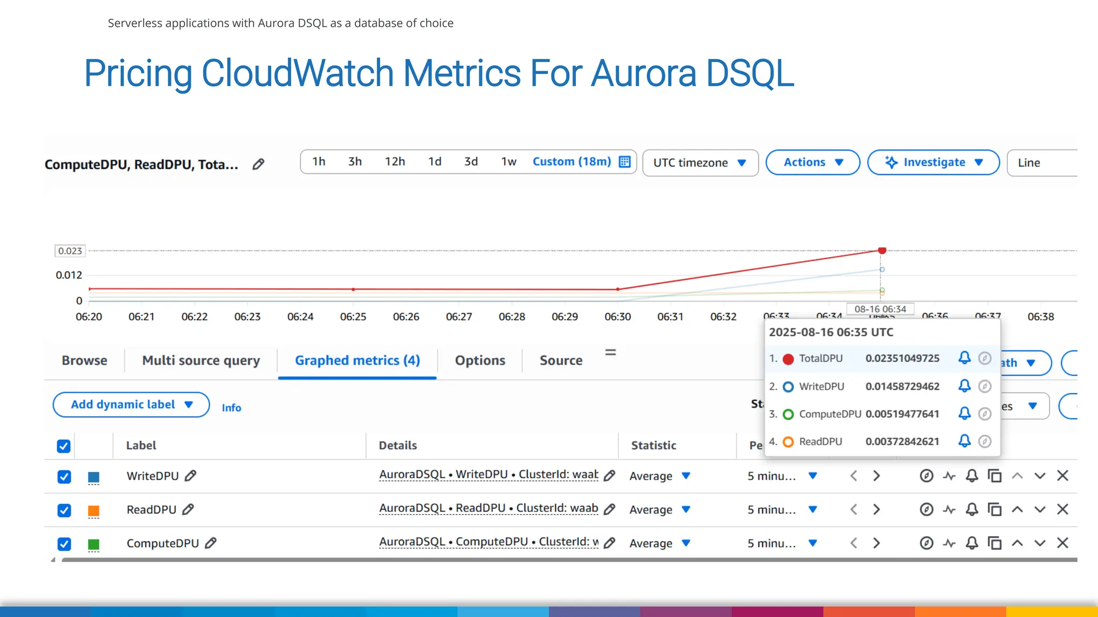This screenshot has height=617, width=1098.
Task: Change ReadDPU period 5 minutes dropdown
Action: [782, 509]
